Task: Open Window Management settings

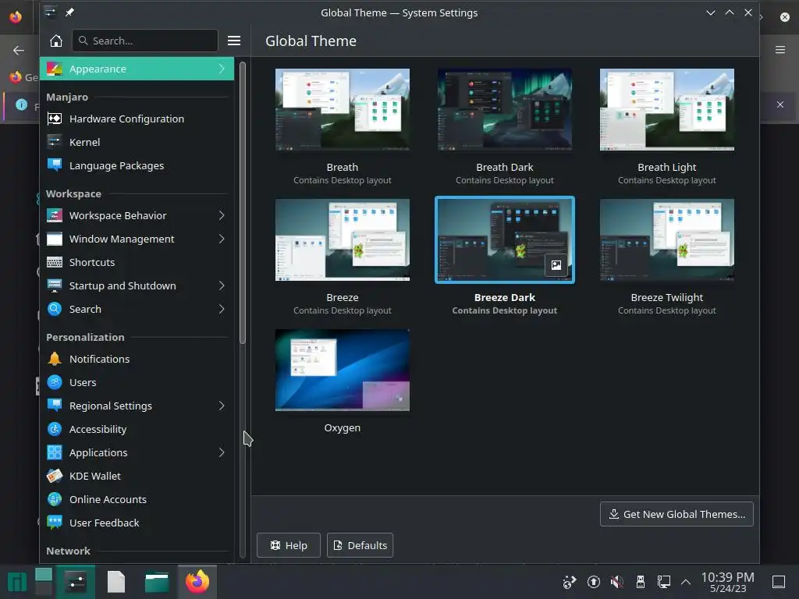Action: 137,239
